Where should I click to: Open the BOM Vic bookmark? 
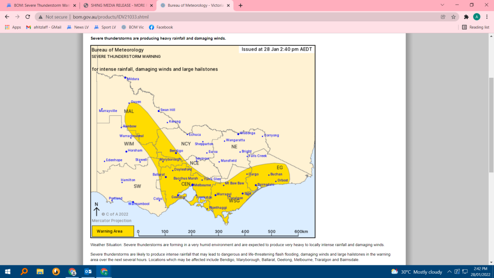(x=133, y=28)
